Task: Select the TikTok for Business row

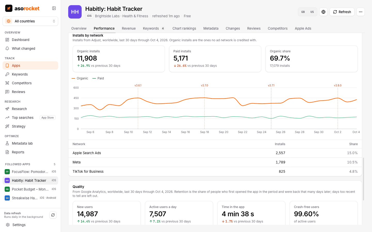Action: pyautogui.click(x=215, y=171)
